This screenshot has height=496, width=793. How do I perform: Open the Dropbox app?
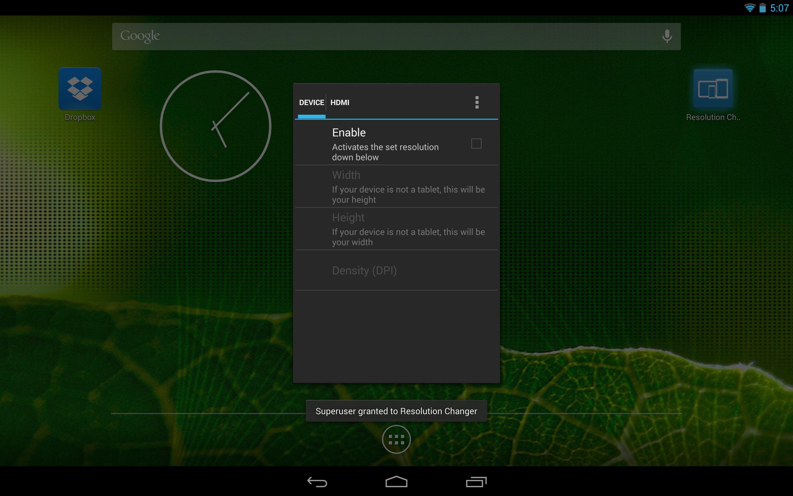(80, 89)
